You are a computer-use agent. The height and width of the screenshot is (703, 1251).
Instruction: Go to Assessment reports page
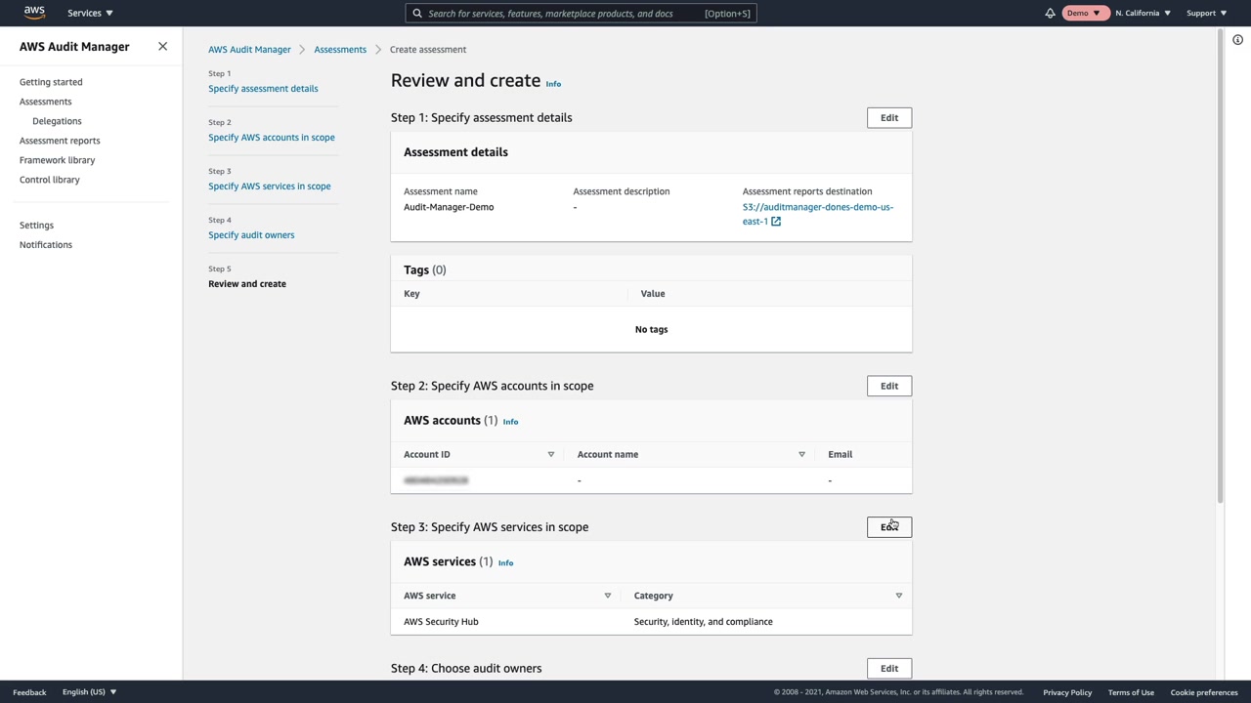tap(60, 141)
